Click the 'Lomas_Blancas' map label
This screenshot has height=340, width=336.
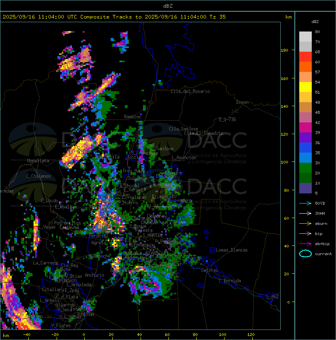coord(232,250)
